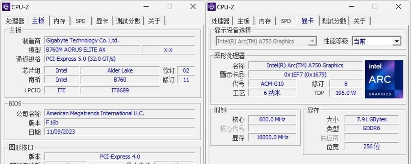Click the PCI-Express 4.0 graphics interface value
Viewport: 411px width, 164px height.
(x=119, y=156)
